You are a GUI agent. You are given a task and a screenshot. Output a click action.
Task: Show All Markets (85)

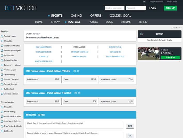tap(44, 47)
